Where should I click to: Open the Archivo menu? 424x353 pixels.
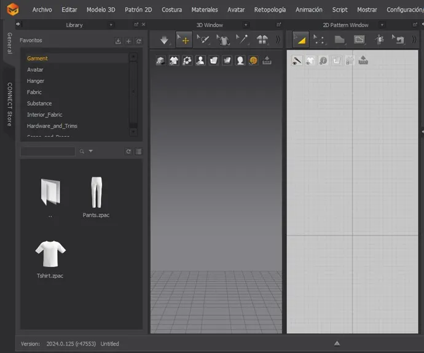[42, 10]
